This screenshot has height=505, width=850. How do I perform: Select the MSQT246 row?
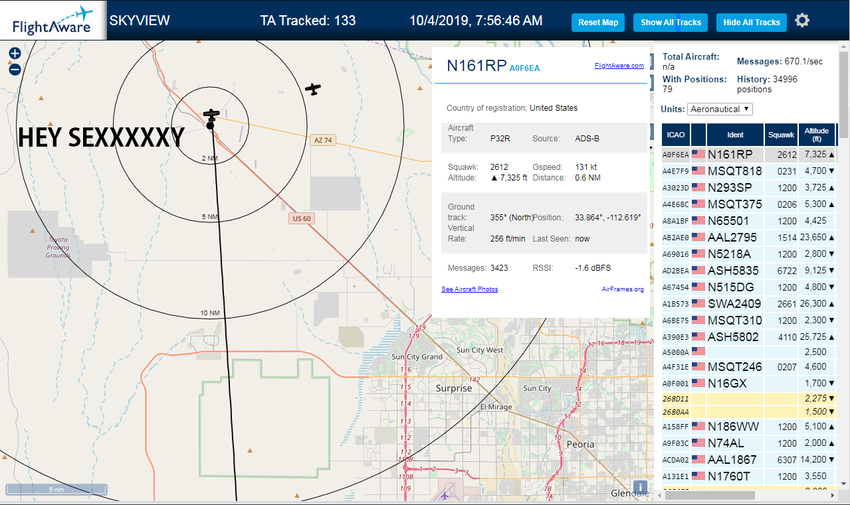(749, 367)
